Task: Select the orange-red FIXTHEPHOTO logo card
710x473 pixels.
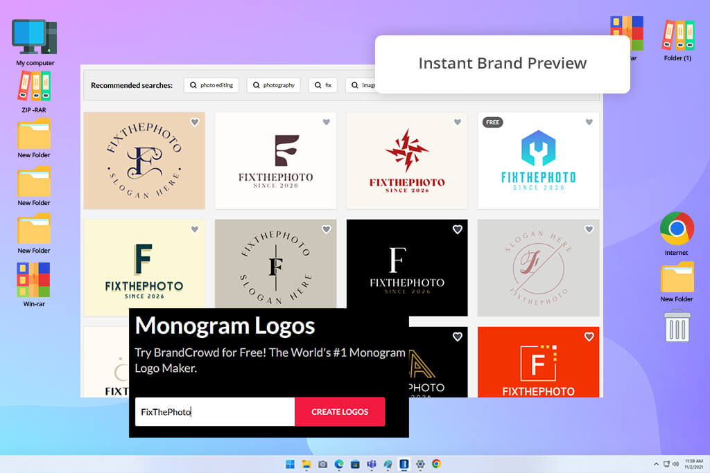Action: [x=538, y=362]
